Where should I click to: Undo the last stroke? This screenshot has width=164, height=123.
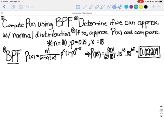tap(27, 7)
